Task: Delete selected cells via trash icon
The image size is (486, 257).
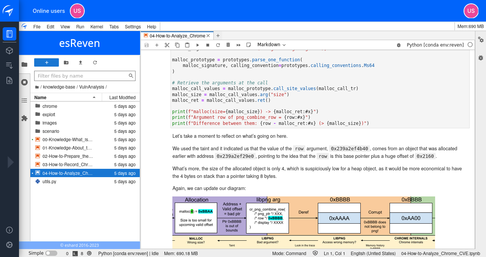Action: [228, 45]
